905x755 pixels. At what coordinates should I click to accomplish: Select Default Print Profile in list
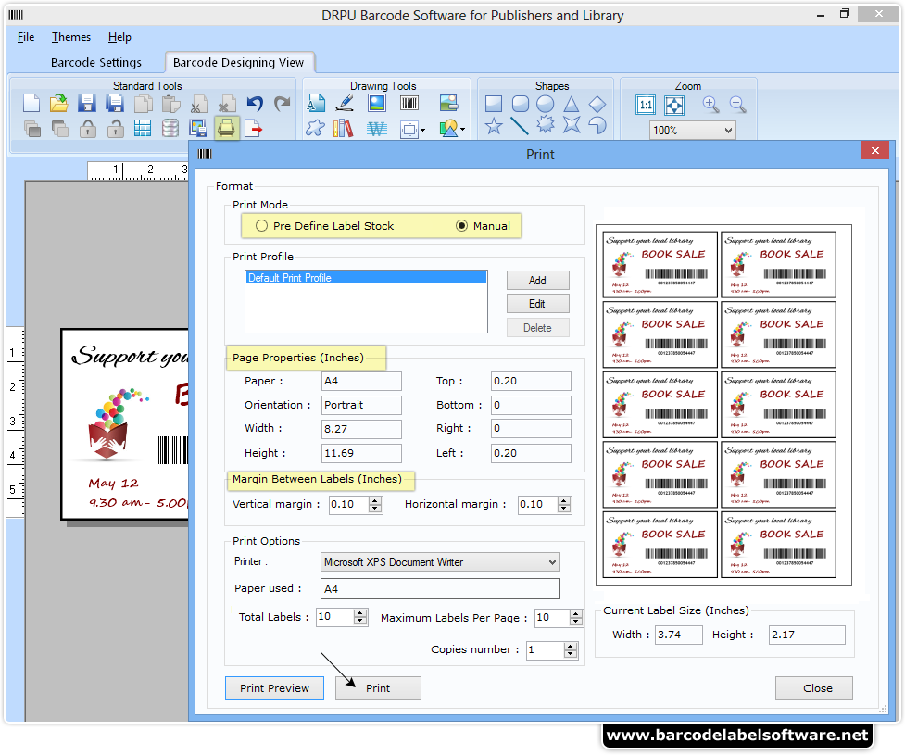point(366,278)
